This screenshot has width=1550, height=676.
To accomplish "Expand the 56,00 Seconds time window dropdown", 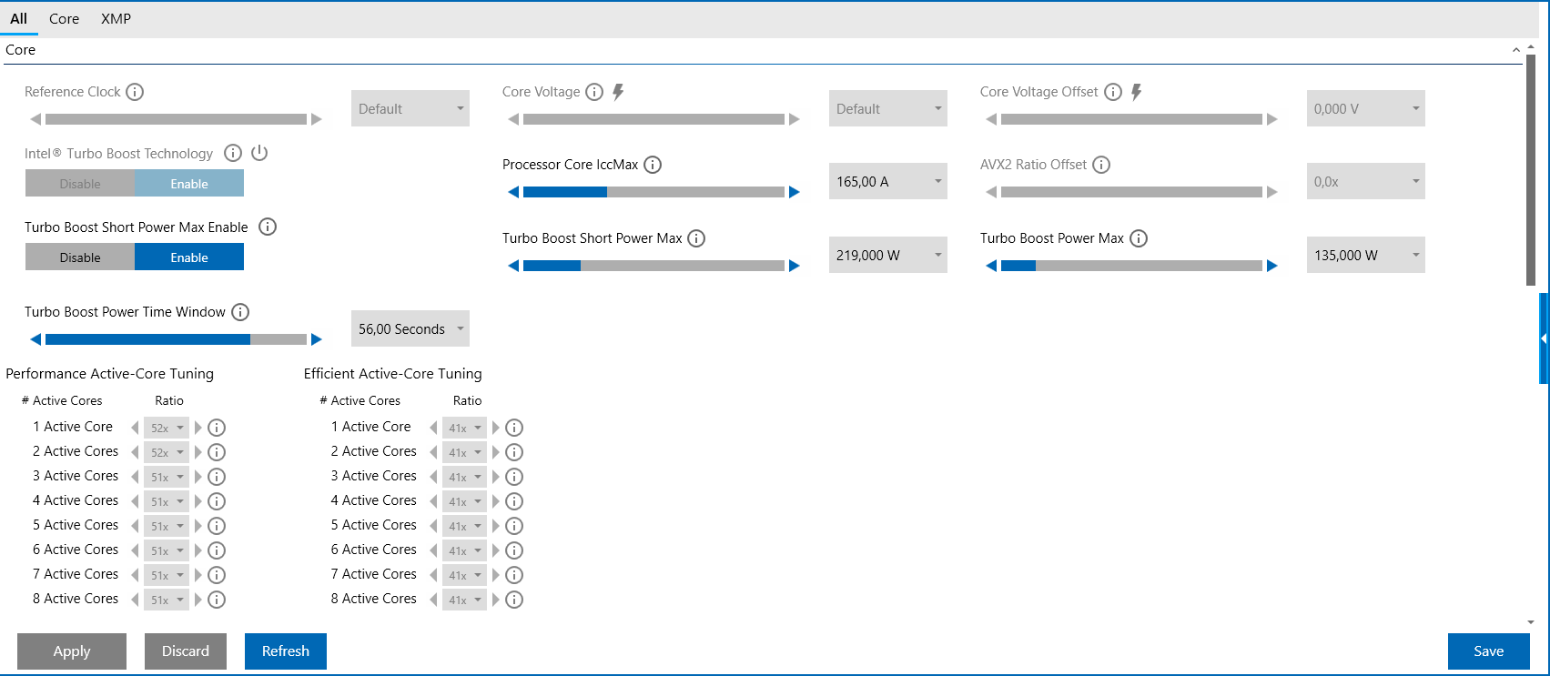I will [410, 329].
